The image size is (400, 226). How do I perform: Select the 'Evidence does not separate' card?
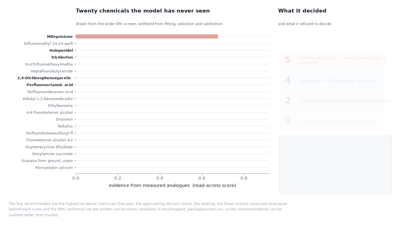tap(332, 101)
